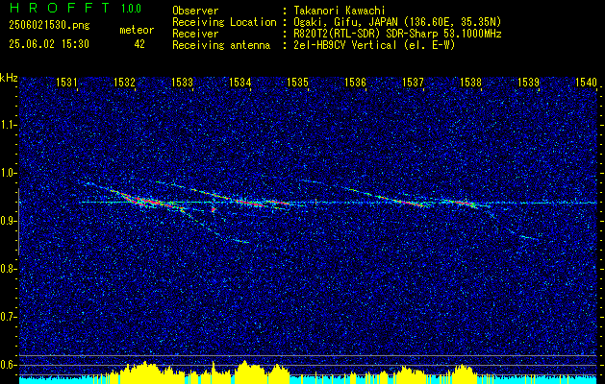The width and height of the screenshot is (605, 384).
Task: Click the 1540 time marker
Action: (586, 82)
